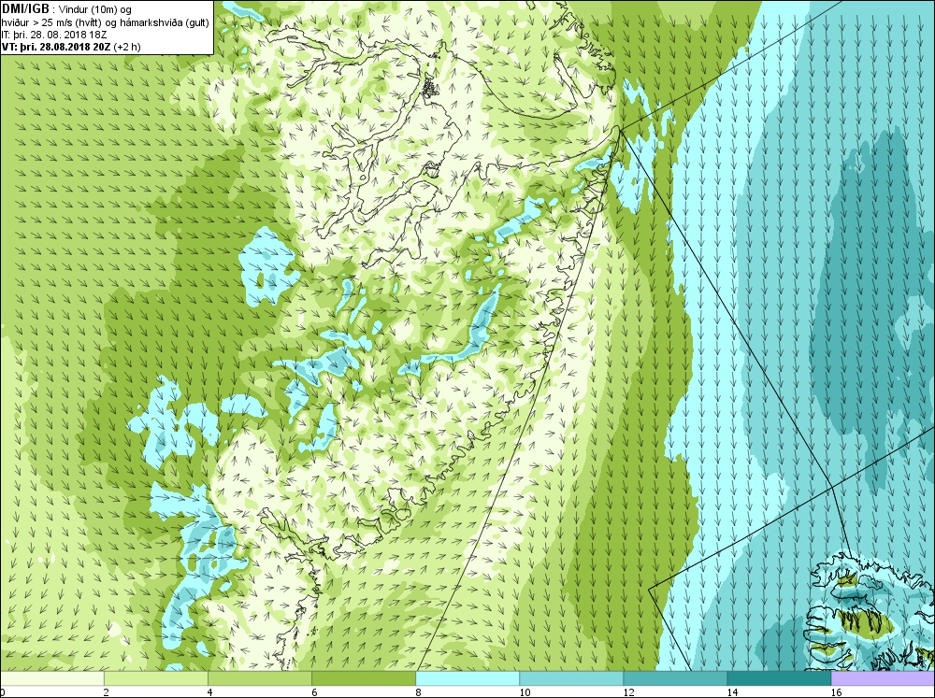Click the dark green 6–8 legend swatch
Viewport: 935px width, 698px height.
click(x=363, y=678)
